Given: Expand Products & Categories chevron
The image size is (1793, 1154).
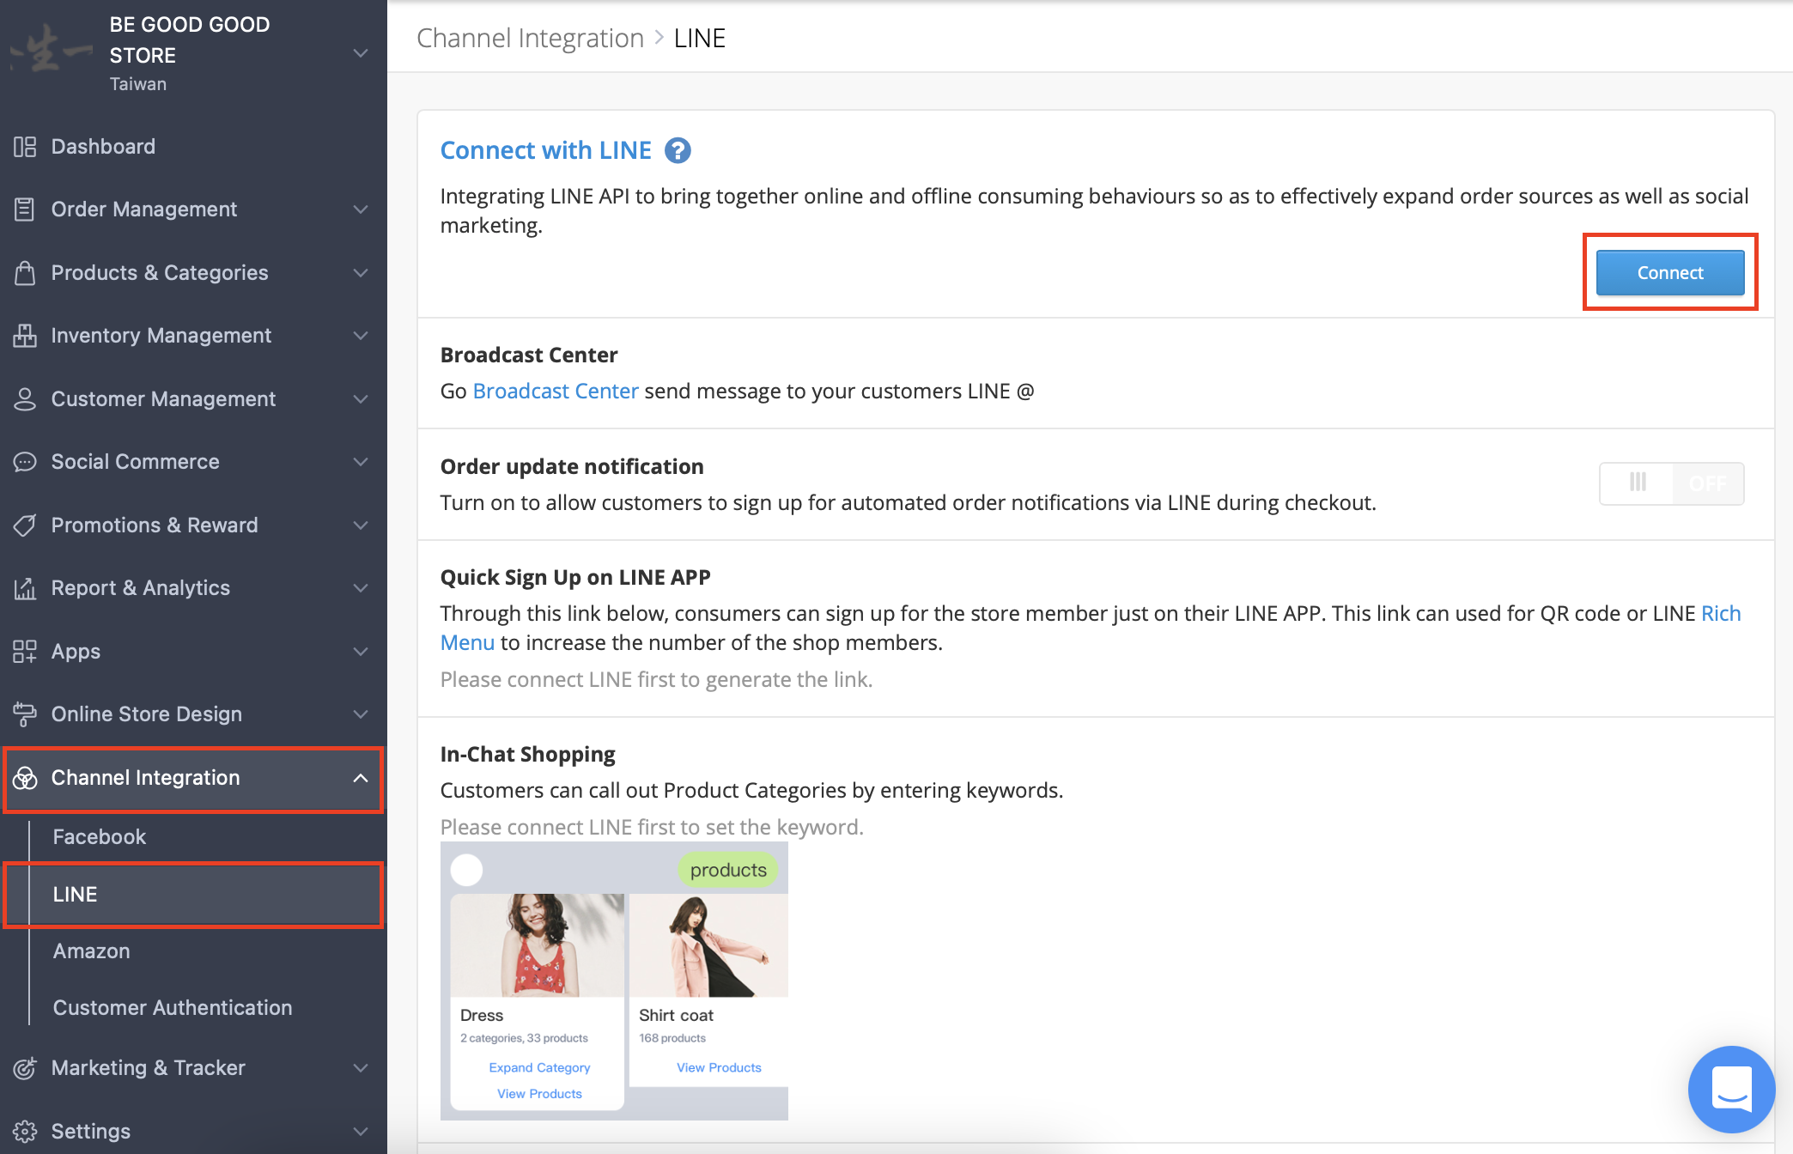Looking at the screenshot, I should (361, 273).
